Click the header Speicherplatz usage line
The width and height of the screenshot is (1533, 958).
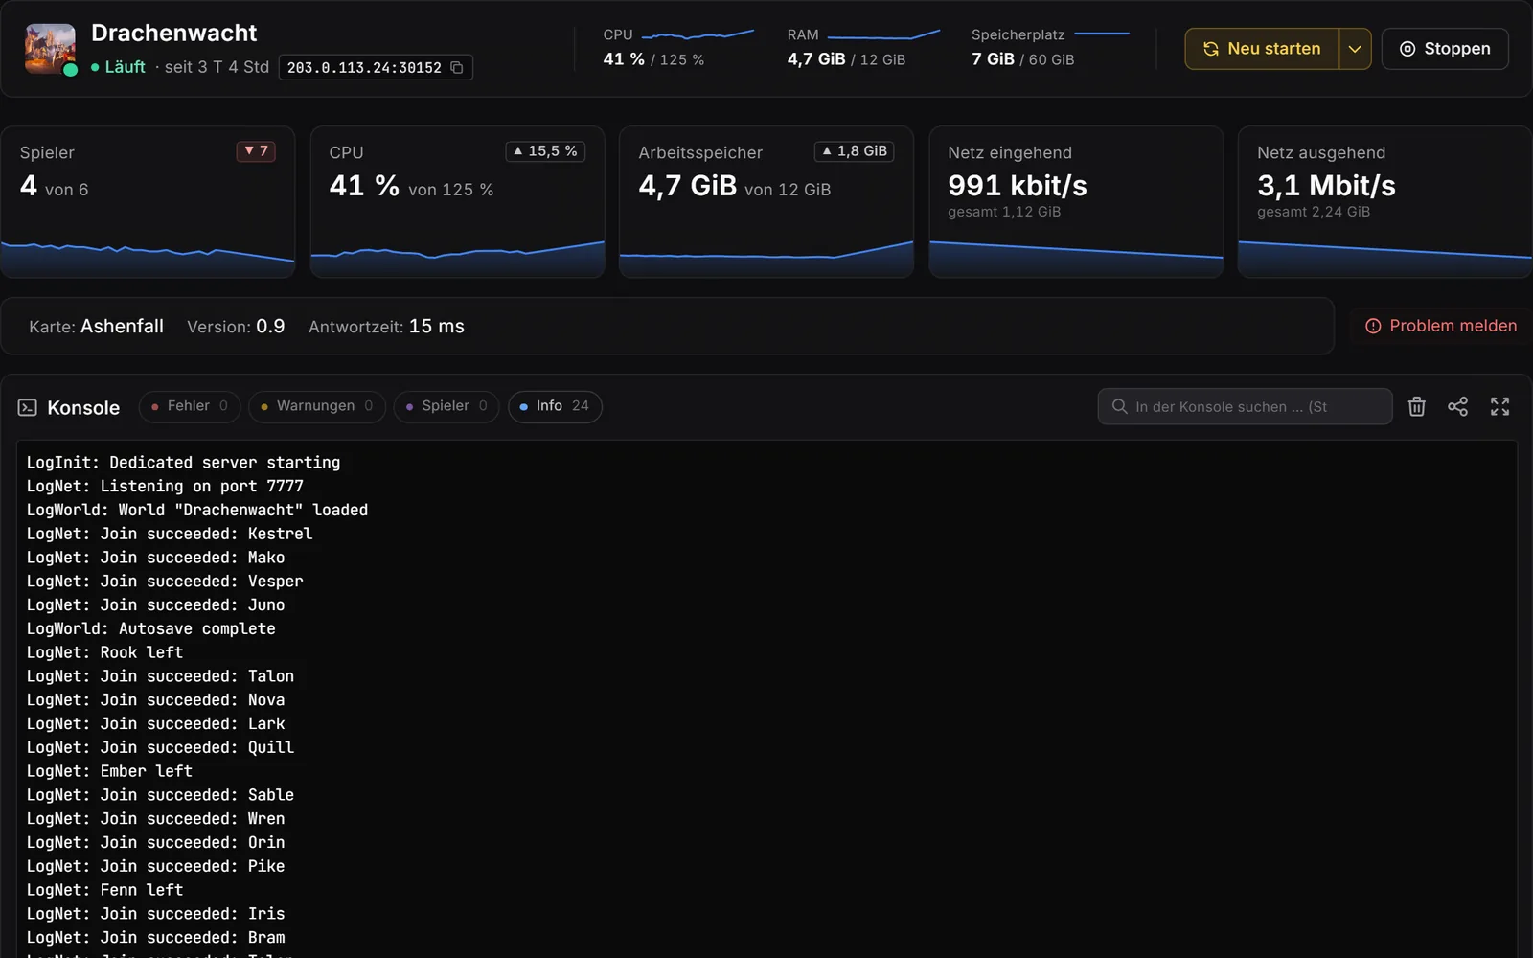1102,34
